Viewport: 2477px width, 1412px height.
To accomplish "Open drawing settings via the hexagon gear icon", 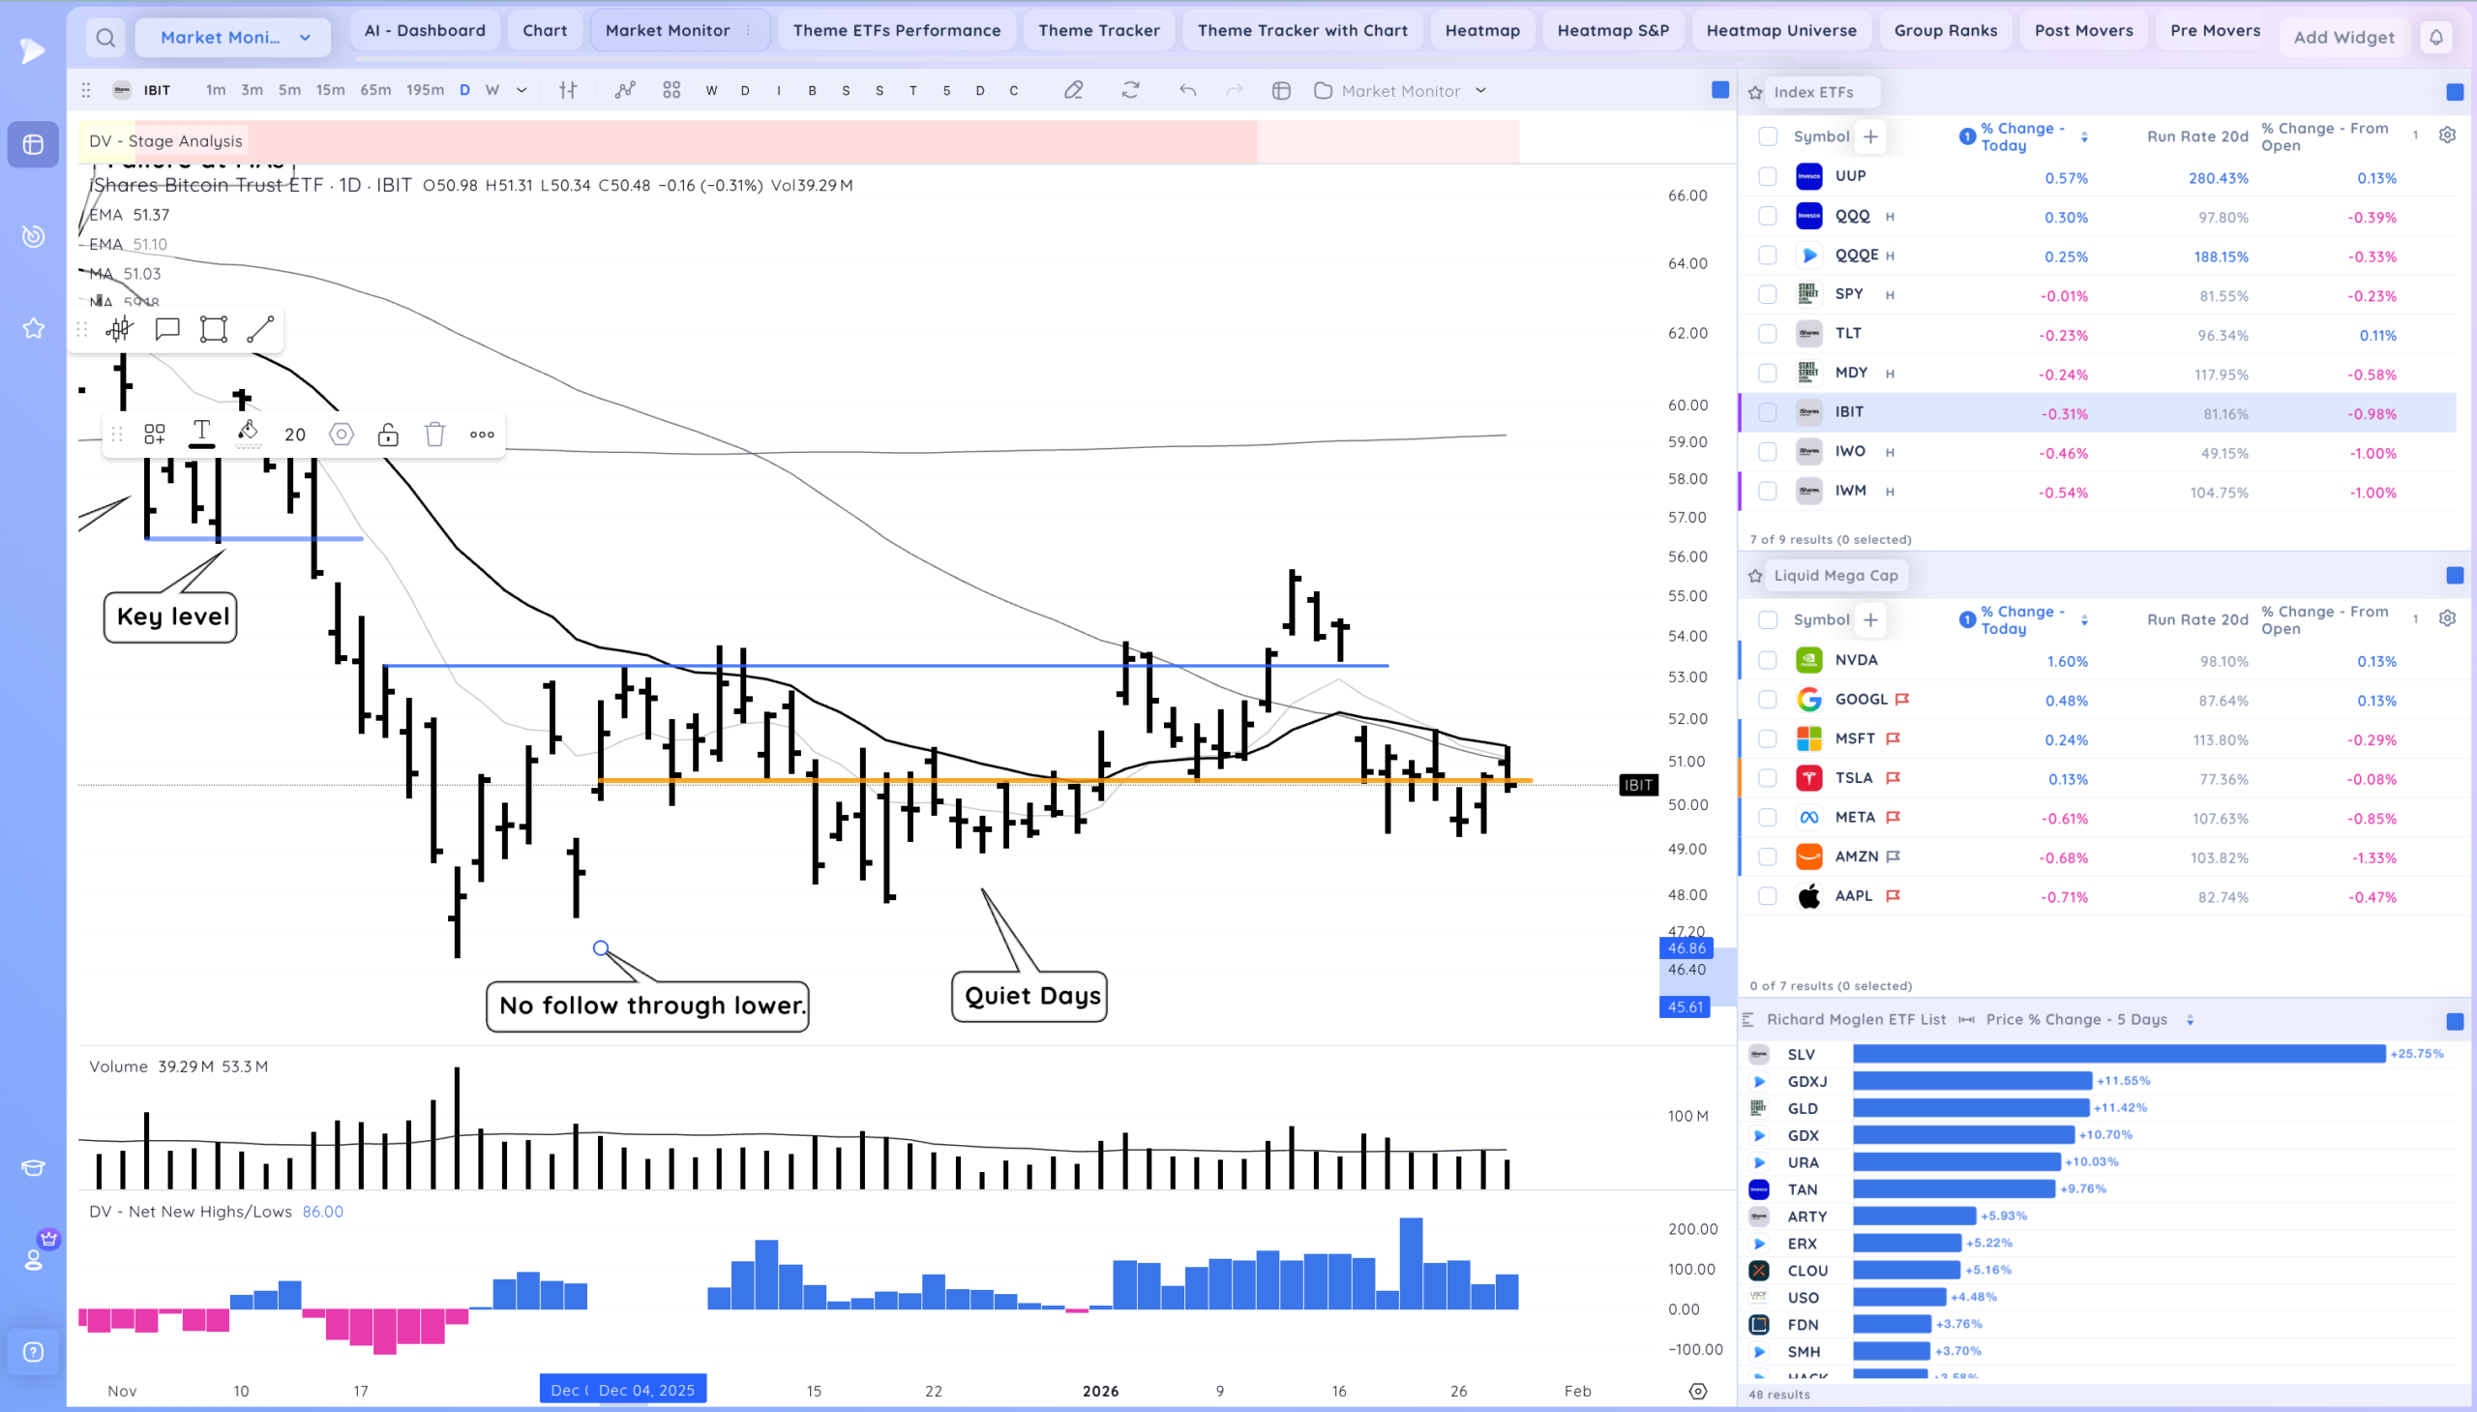I will 342,435.
